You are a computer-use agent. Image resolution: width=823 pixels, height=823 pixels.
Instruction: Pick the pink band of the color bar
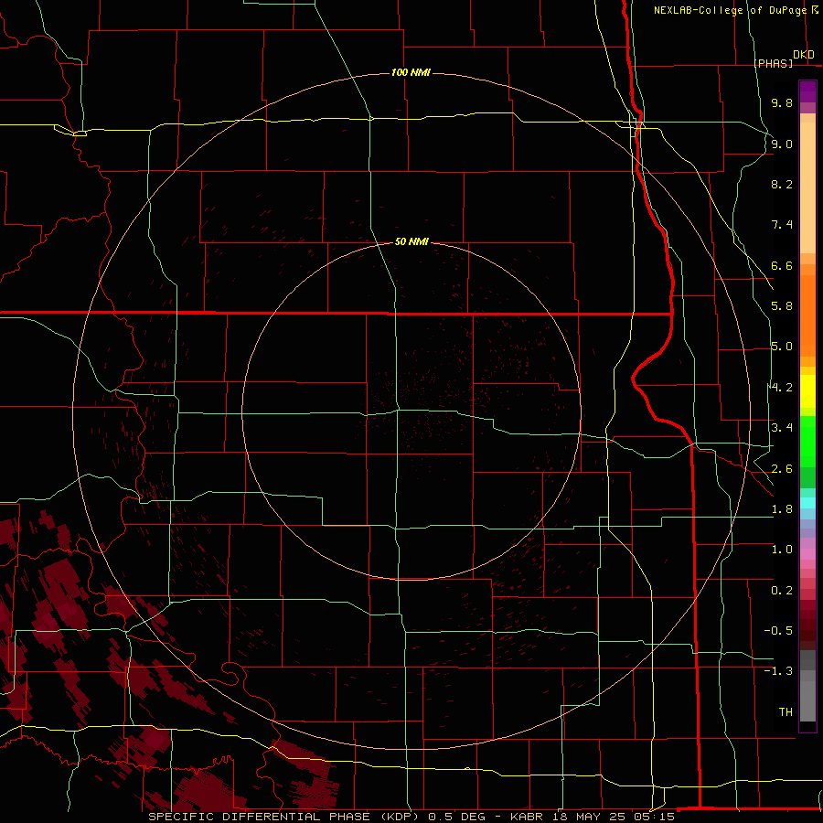[807, 554]
